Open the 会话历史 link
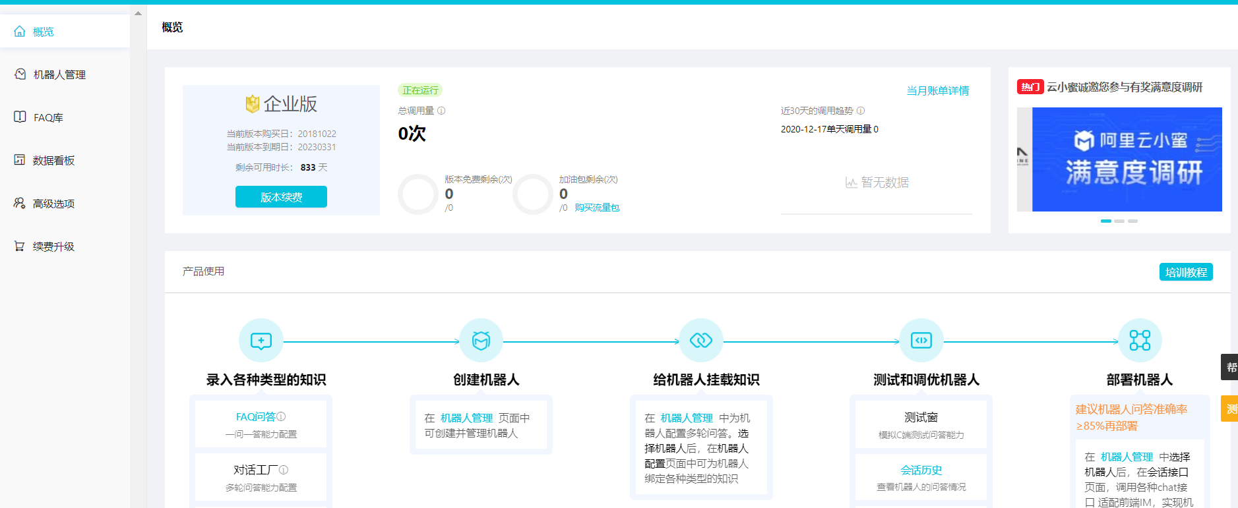The height and width of the screenshot is (508, 1238). (x=921, y=470)
